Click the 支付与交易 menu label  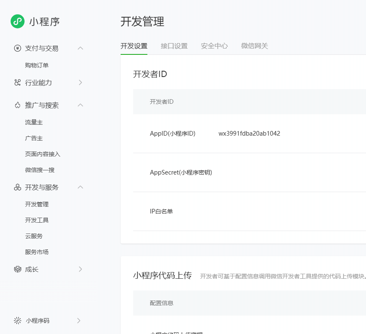(x=41, y=48)
